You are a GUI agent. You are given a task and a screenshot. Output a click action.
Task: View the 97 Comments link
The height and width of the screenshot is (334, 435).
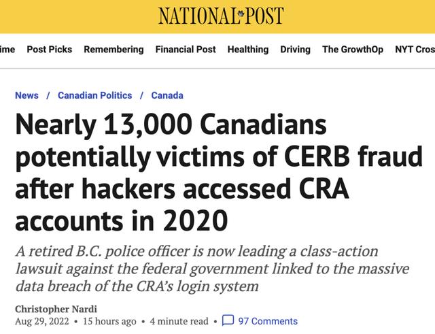coord(267,321)
